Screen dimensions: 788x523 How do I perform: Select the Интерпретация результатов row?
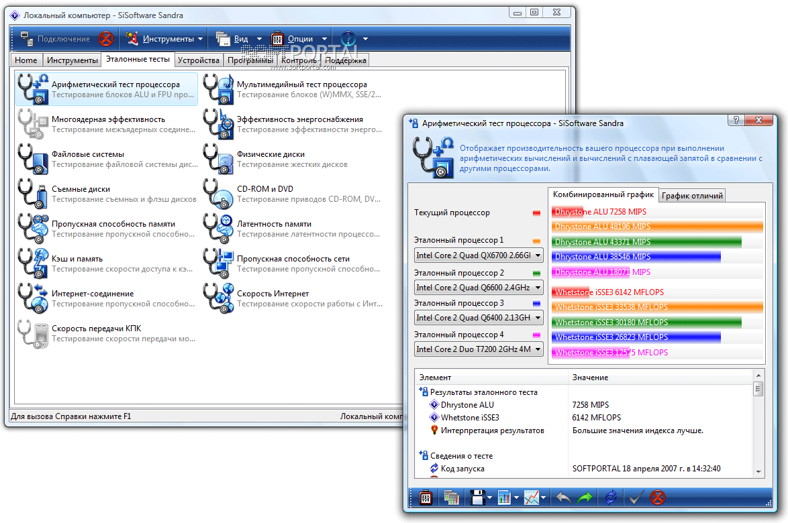pyautogui.click(x=583, y=430)
